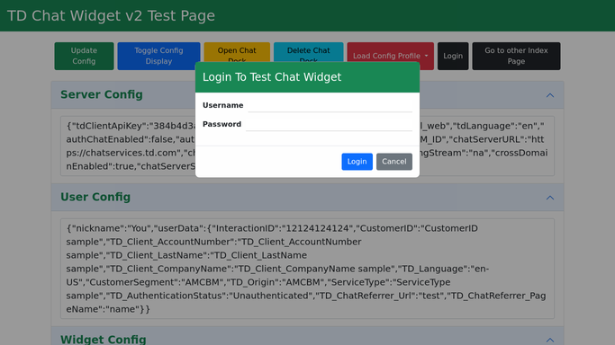Click the Widget Config section heading
This screenshot has width=615, height=345.
pyautogui.click(x=104, y=339)
